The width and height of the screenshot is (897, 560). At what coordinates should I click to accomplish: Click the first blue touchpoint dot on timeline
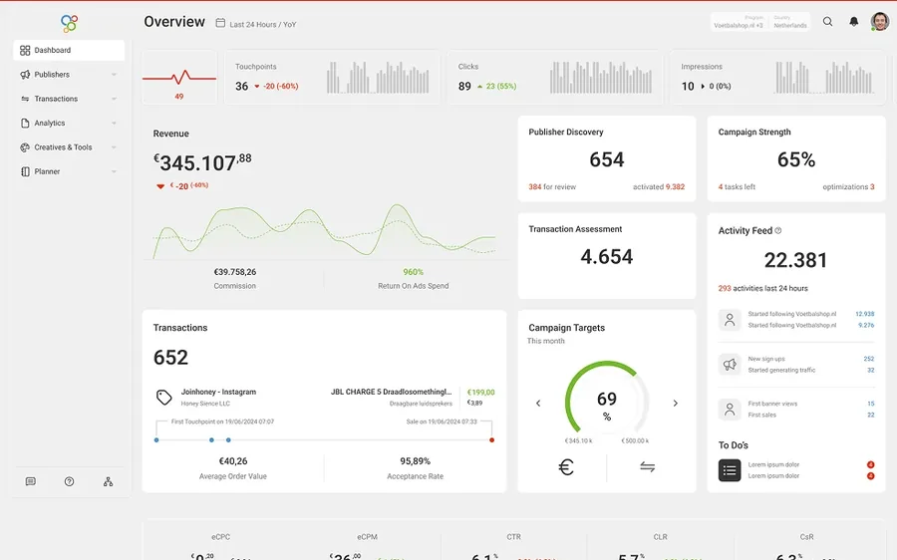coord(156,439)
